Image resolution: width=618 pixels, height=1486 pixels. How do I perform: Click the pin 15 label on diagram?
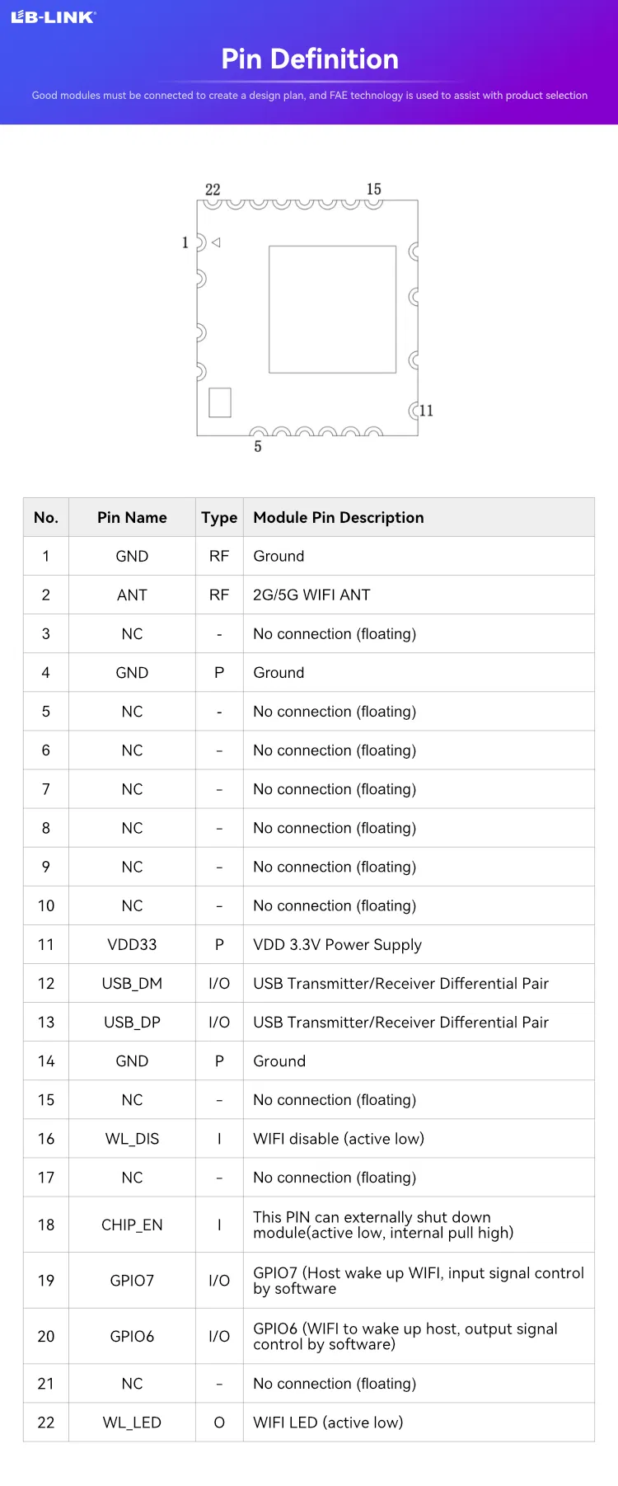[374, 190]
